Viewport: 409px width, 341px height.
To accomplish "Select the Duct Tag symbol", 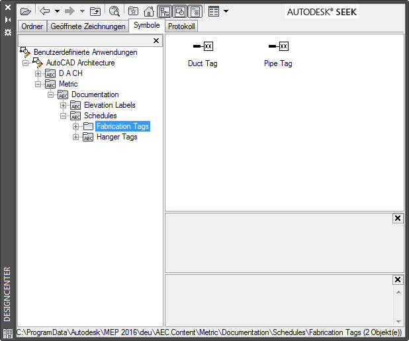I will click(x=203, y=54).
